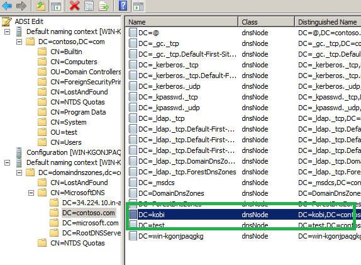Collapse the DC=domaindnszones node
This screenshot has height=265, width=361.
(x=19, y=172)
